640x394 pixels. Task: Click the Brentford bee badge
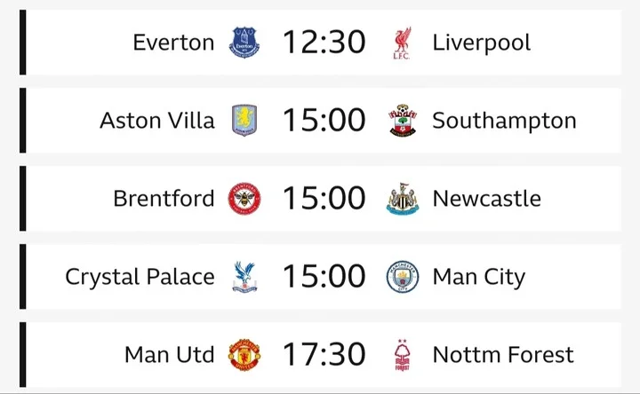244,199
